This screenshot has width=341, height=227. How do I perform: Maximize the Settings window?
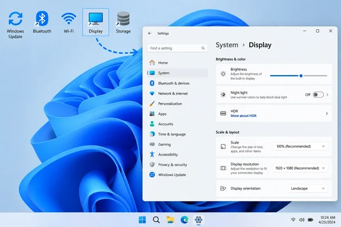point(317,31)
